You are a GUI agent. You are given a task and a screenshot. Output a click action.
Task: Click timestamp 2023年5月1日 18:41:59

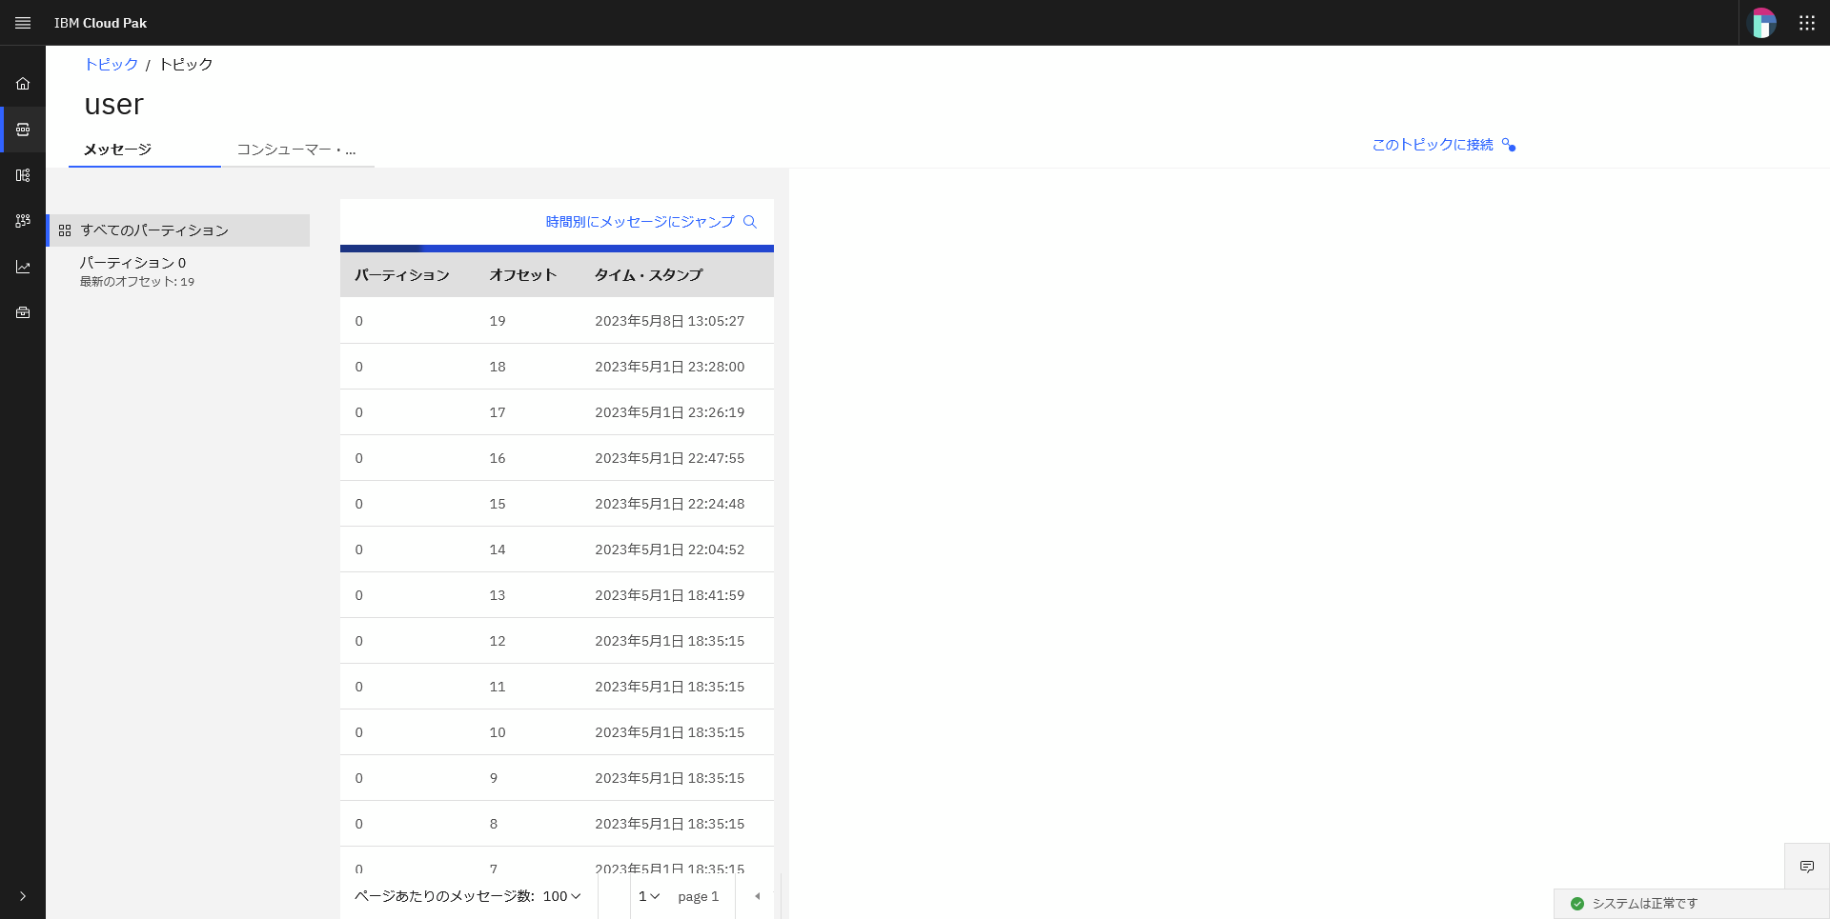669,595
